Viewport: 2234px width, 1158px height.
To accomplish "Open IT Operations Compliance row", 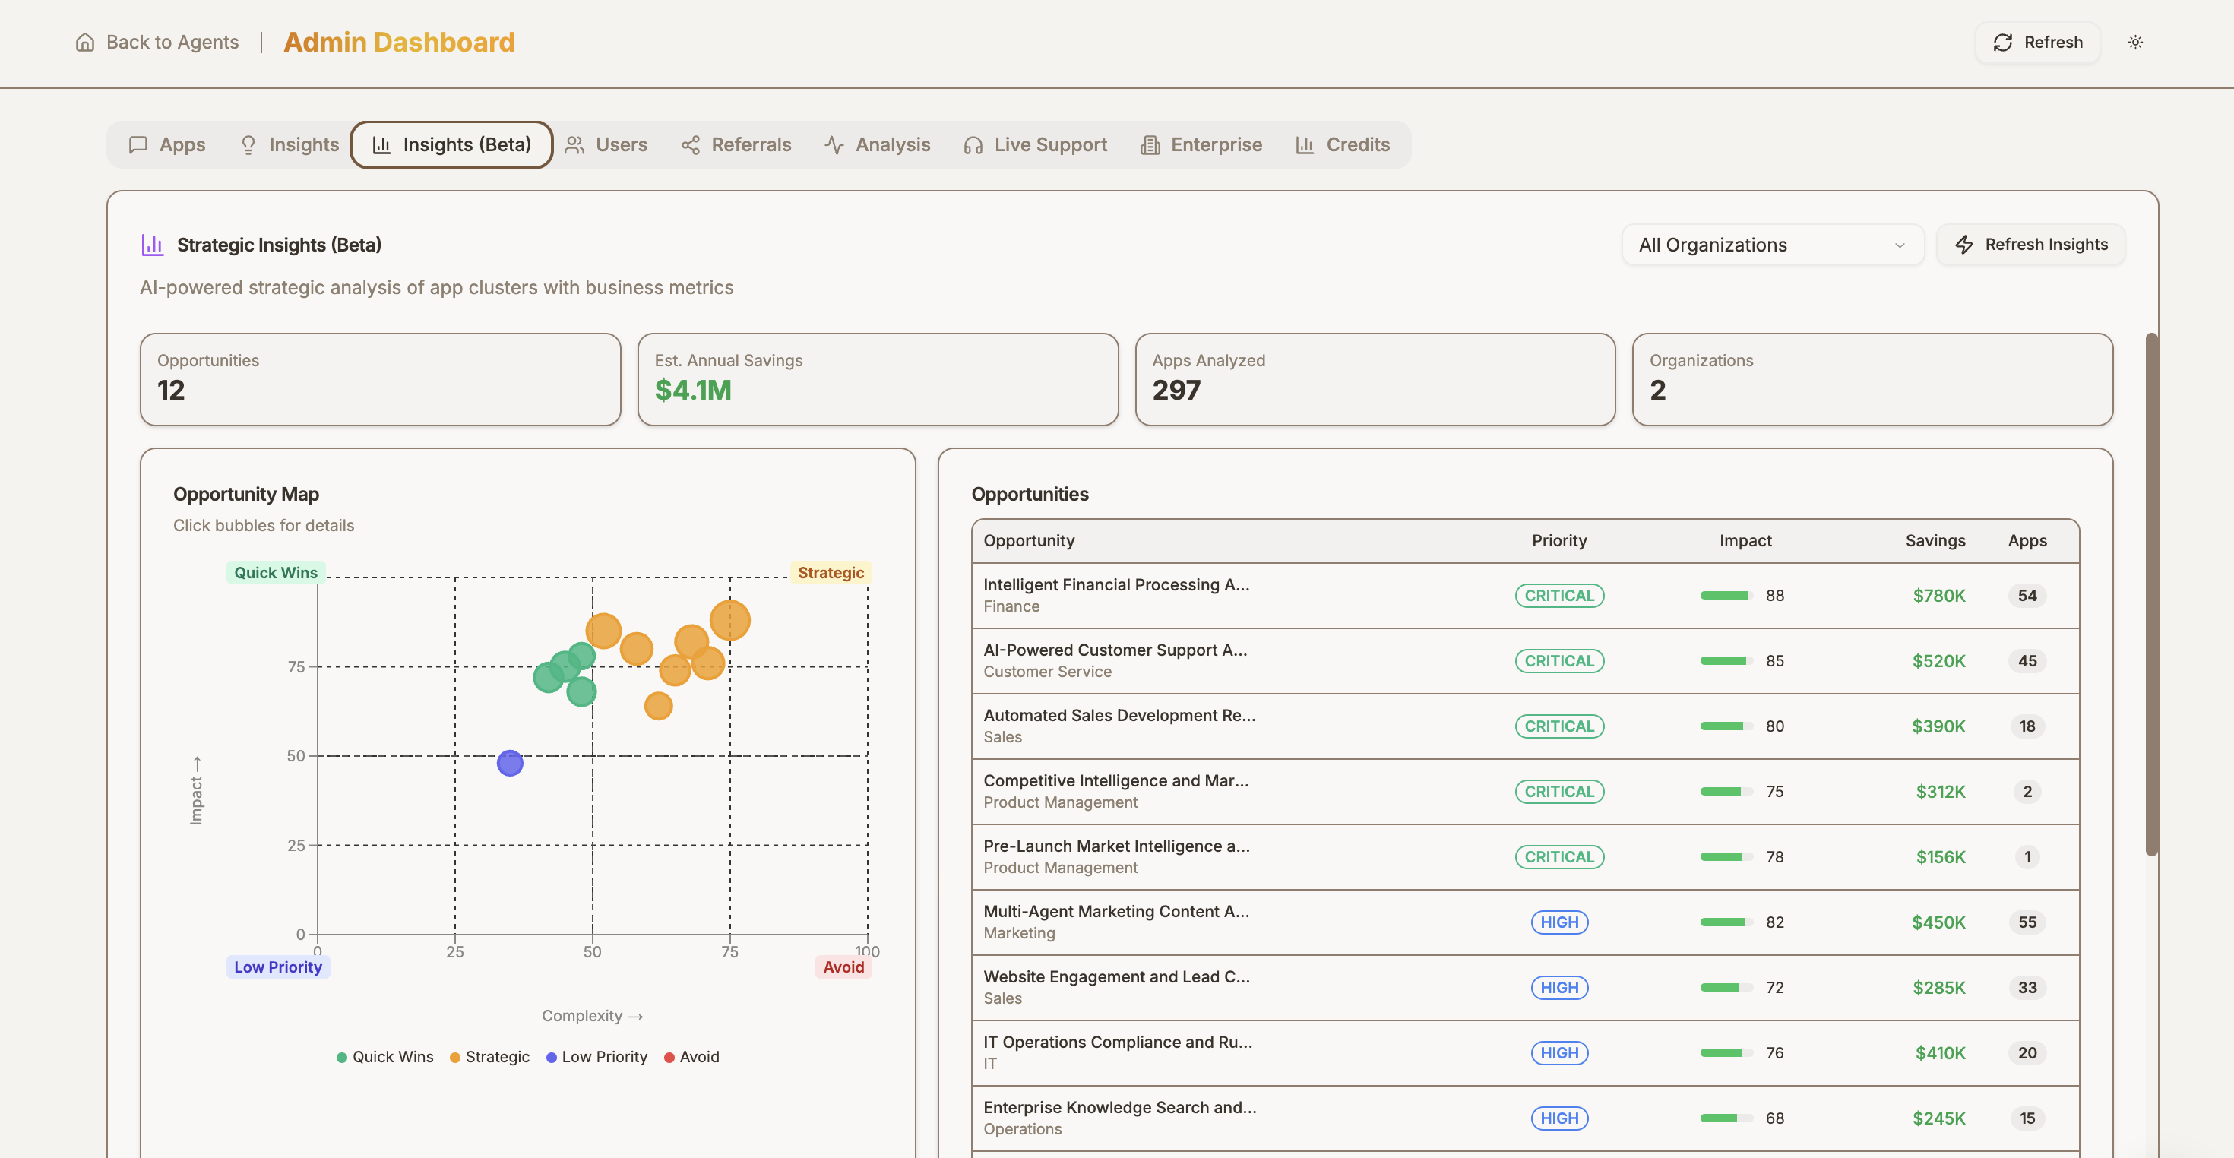I will point(1524,1052).
